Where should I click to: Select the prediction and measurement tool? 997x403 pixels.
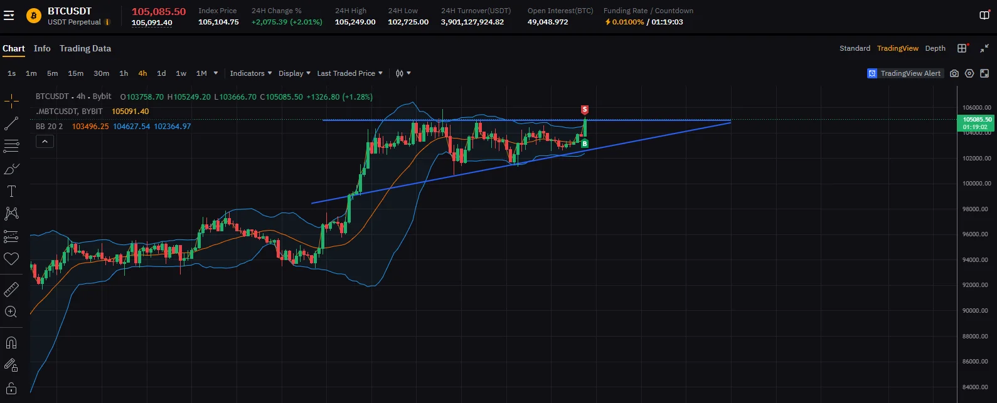(11, 236)
